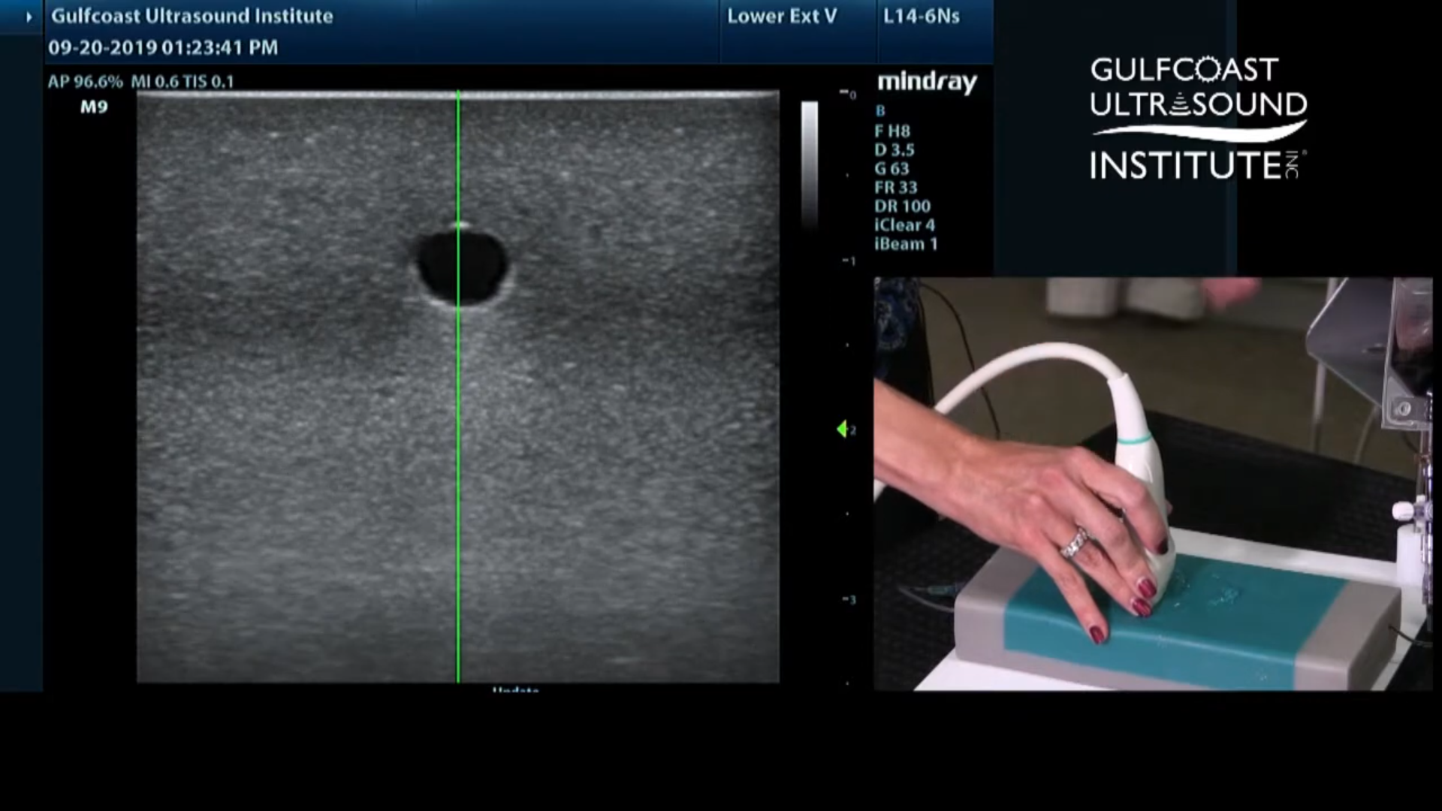Click the B mode indicator
Image resolution: width=1442 pixels, height=811 pixels.
880,111
